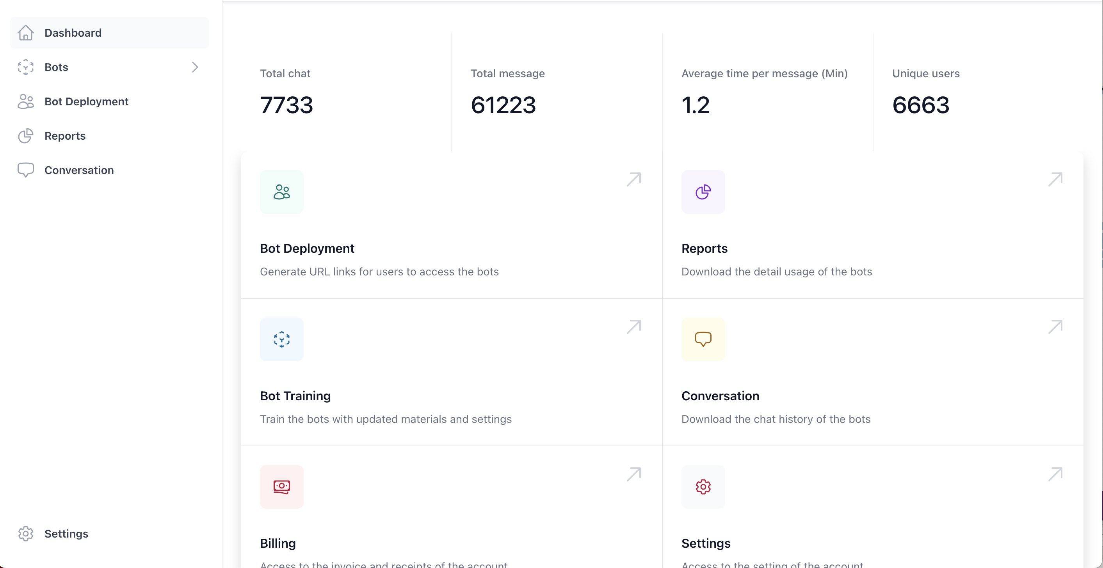This screenshot has width=1103, height=568.
Task: Open the Bot Deployment sidebar menu item
Action: (86, 101)
